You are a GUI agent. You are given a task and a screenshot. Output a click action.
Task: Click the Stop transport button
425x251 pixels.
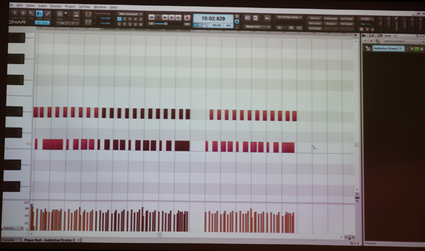(159, 18)
